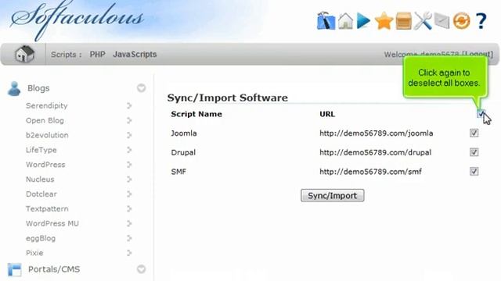Click the orange sync icon in header

[461, 21]
